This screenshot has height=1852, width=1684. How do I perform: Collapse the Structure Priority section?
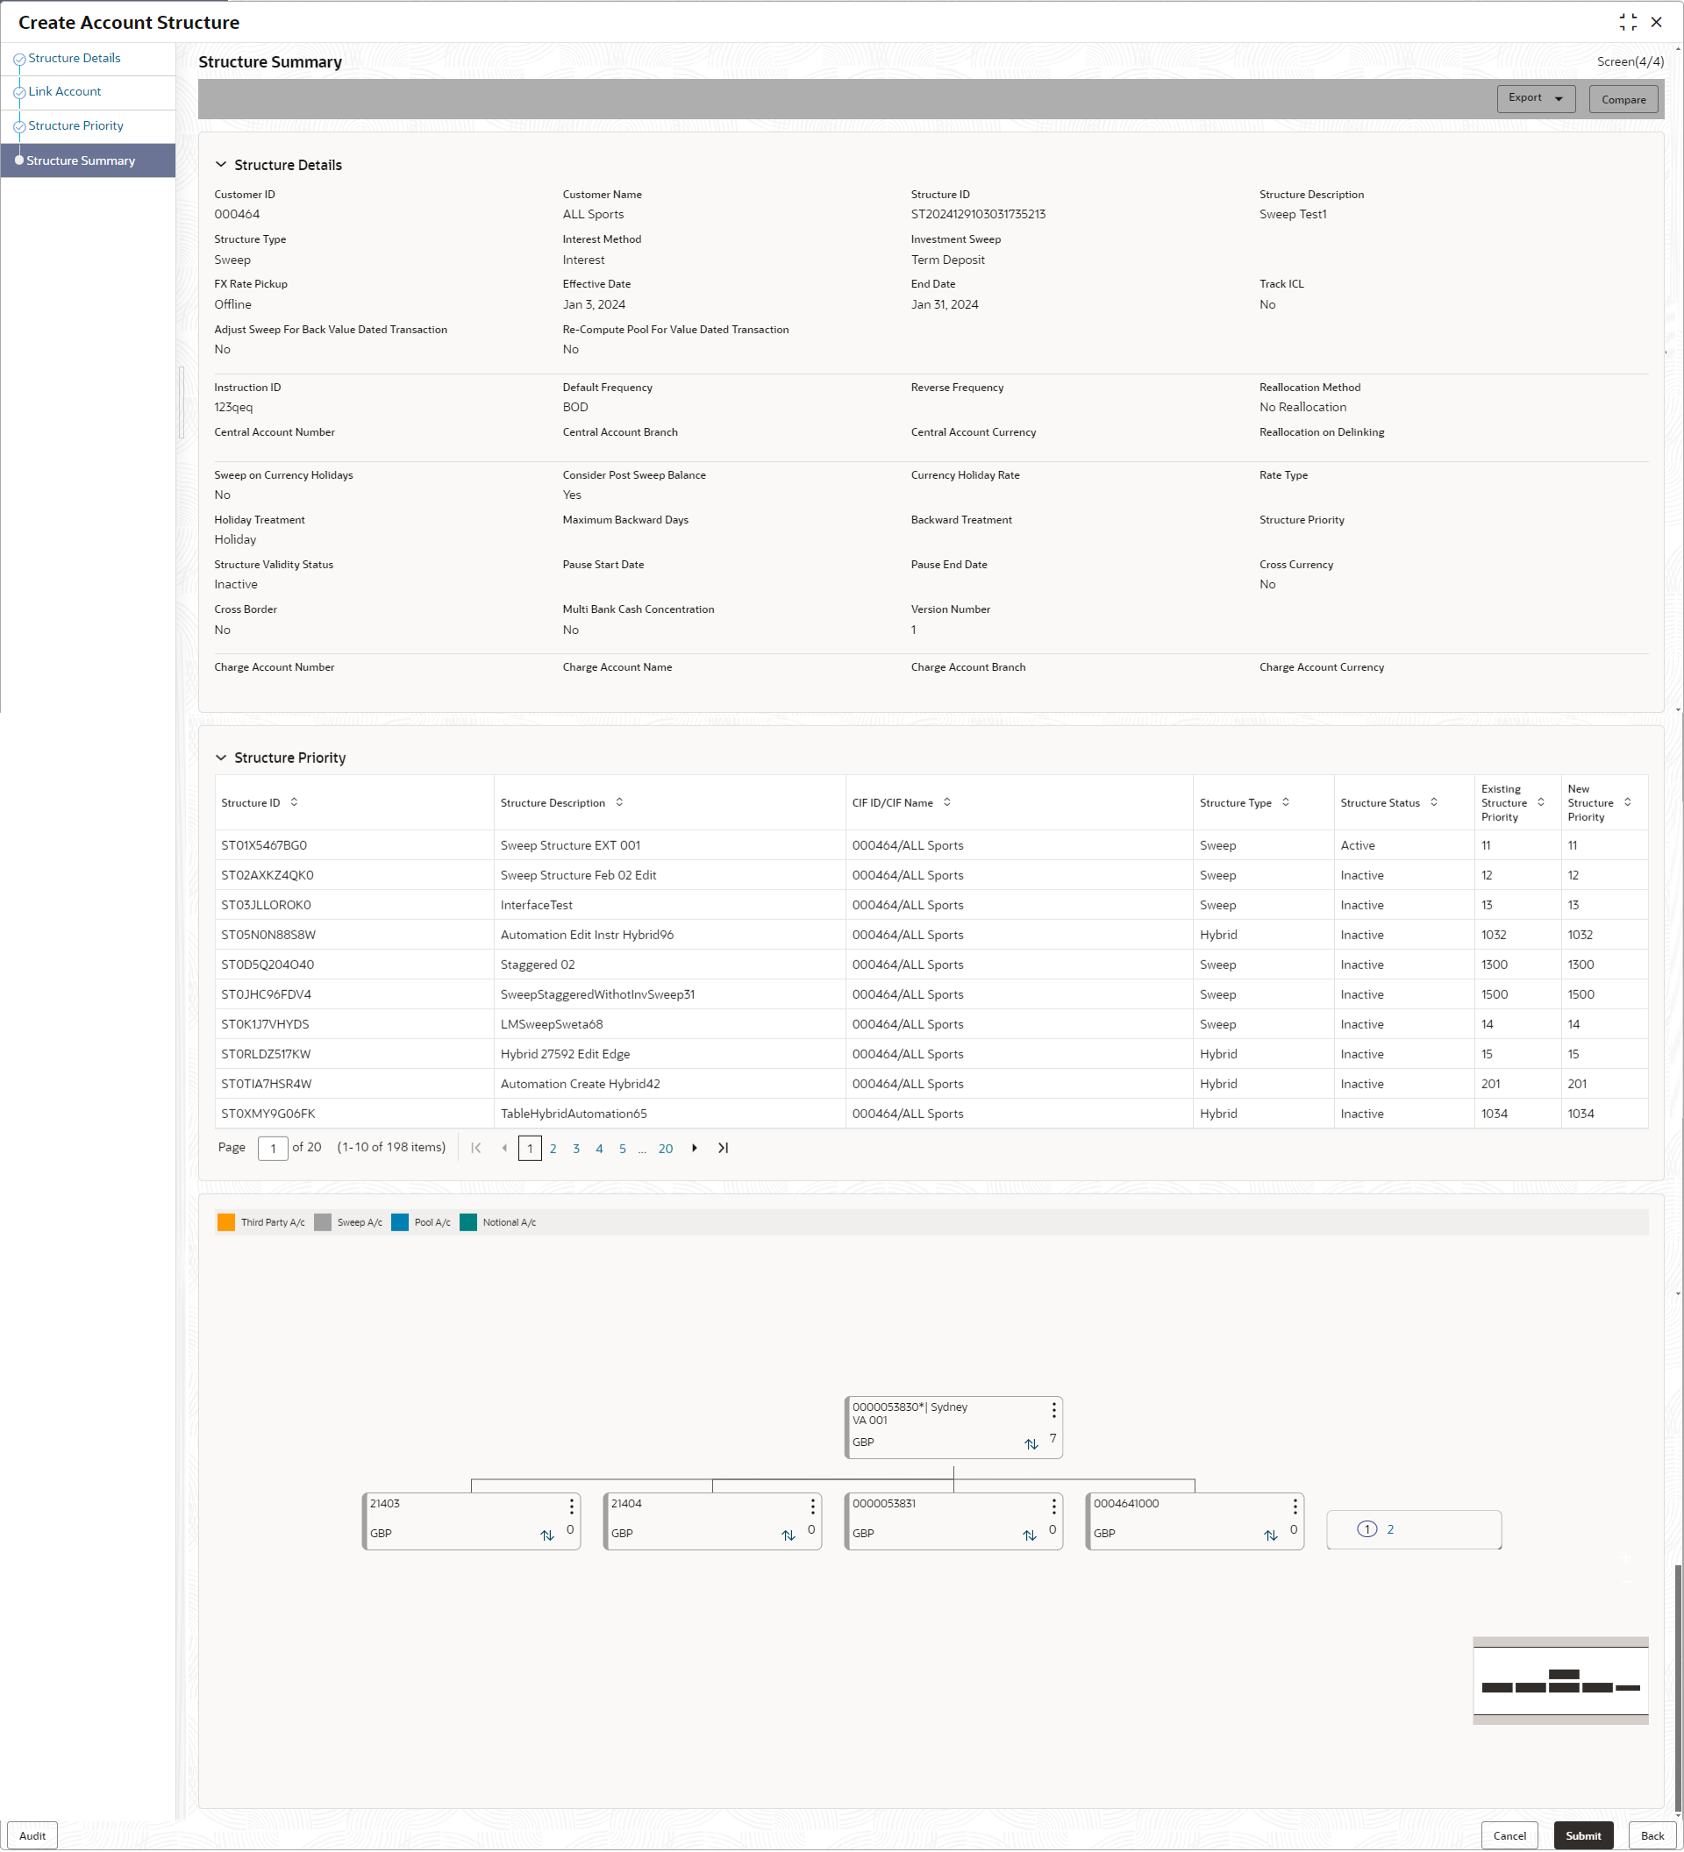coord(220,757)
